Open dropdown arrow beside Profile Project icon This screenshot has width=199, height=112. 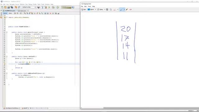[x=59, y=7]
